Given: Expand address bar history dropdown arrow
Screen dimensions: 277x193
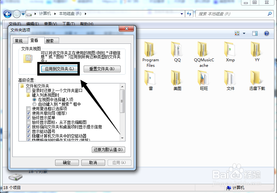Looking at the screenshot, I should 182,14.
